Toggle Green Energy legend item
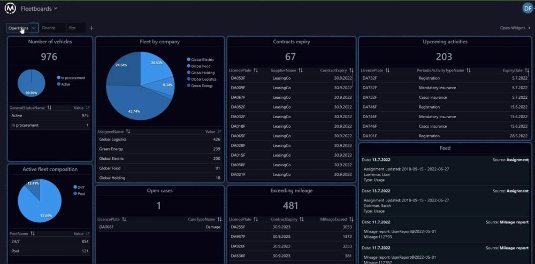The width and height of the screenshot is (535, 264). click(200, 86)
